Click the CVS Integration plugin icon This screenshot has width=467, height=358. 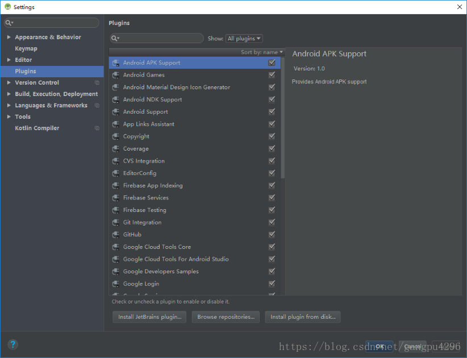(x=115, y=161)
